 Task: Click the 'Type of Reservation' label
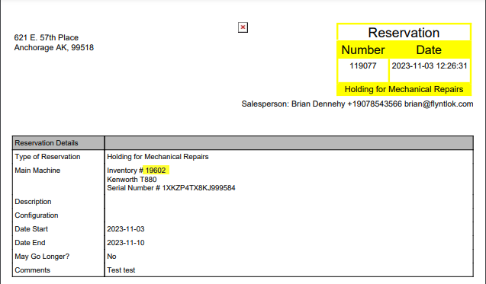click(47, 157)
